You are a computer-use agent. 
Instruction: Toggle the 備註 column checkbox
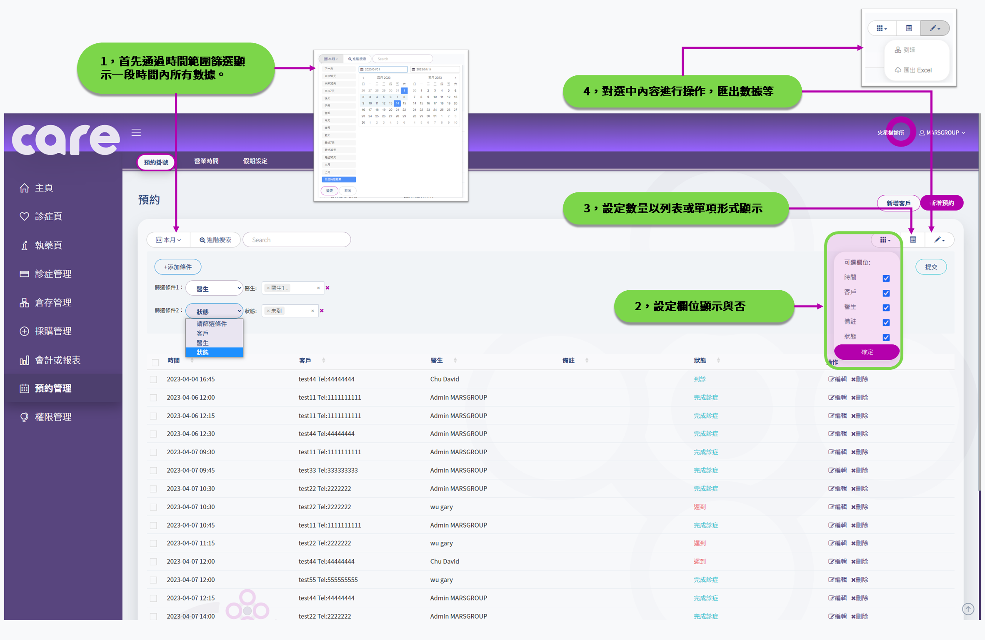[886, 323]
